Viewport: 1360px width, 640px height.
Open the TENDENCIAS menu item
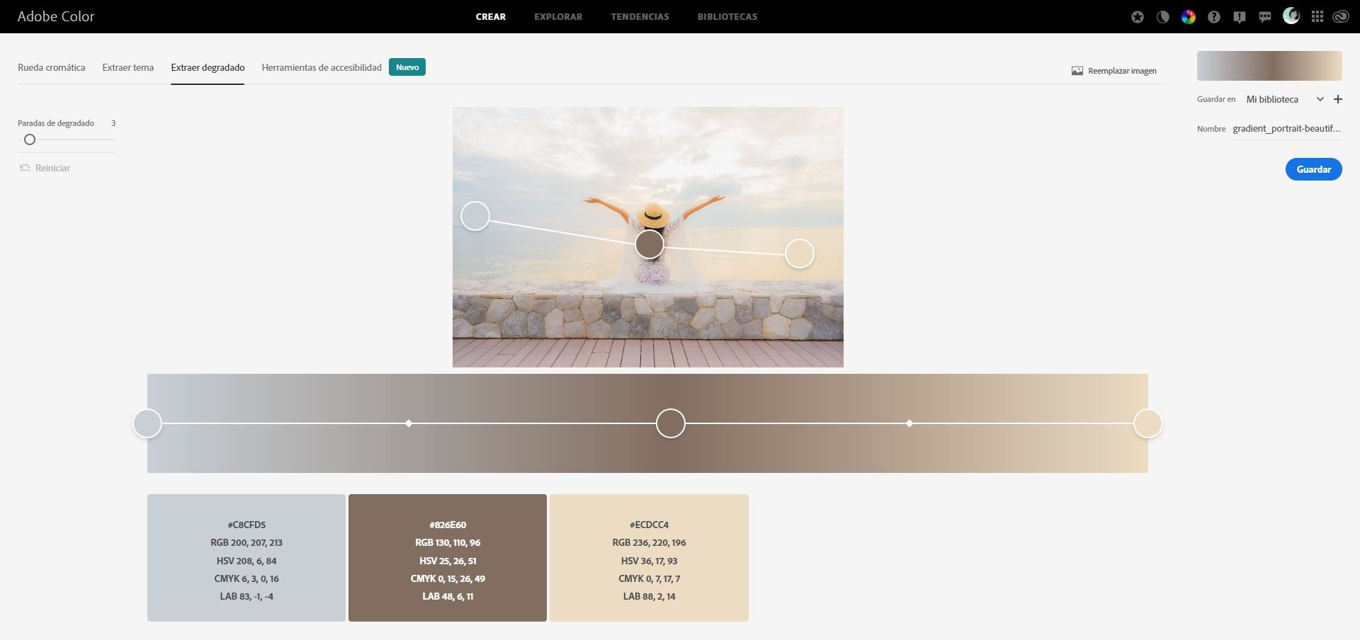[640, 16]
